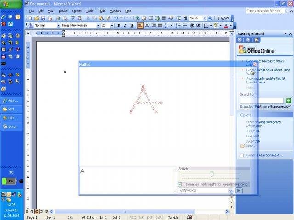Screen dimensions: 294x220
Task: Apply Italic formatting button
Action: click(125, 26)
